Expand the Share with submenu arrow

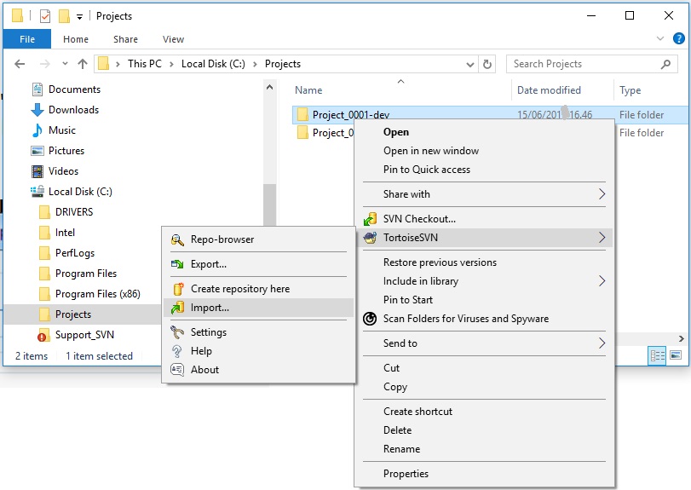[x=602, y=194]
